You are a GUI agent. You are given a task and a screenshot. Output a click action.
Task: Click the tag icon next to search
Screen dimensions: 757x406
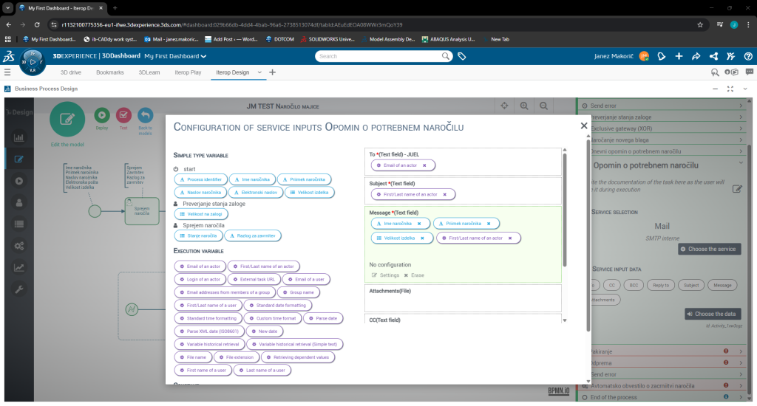461,56
